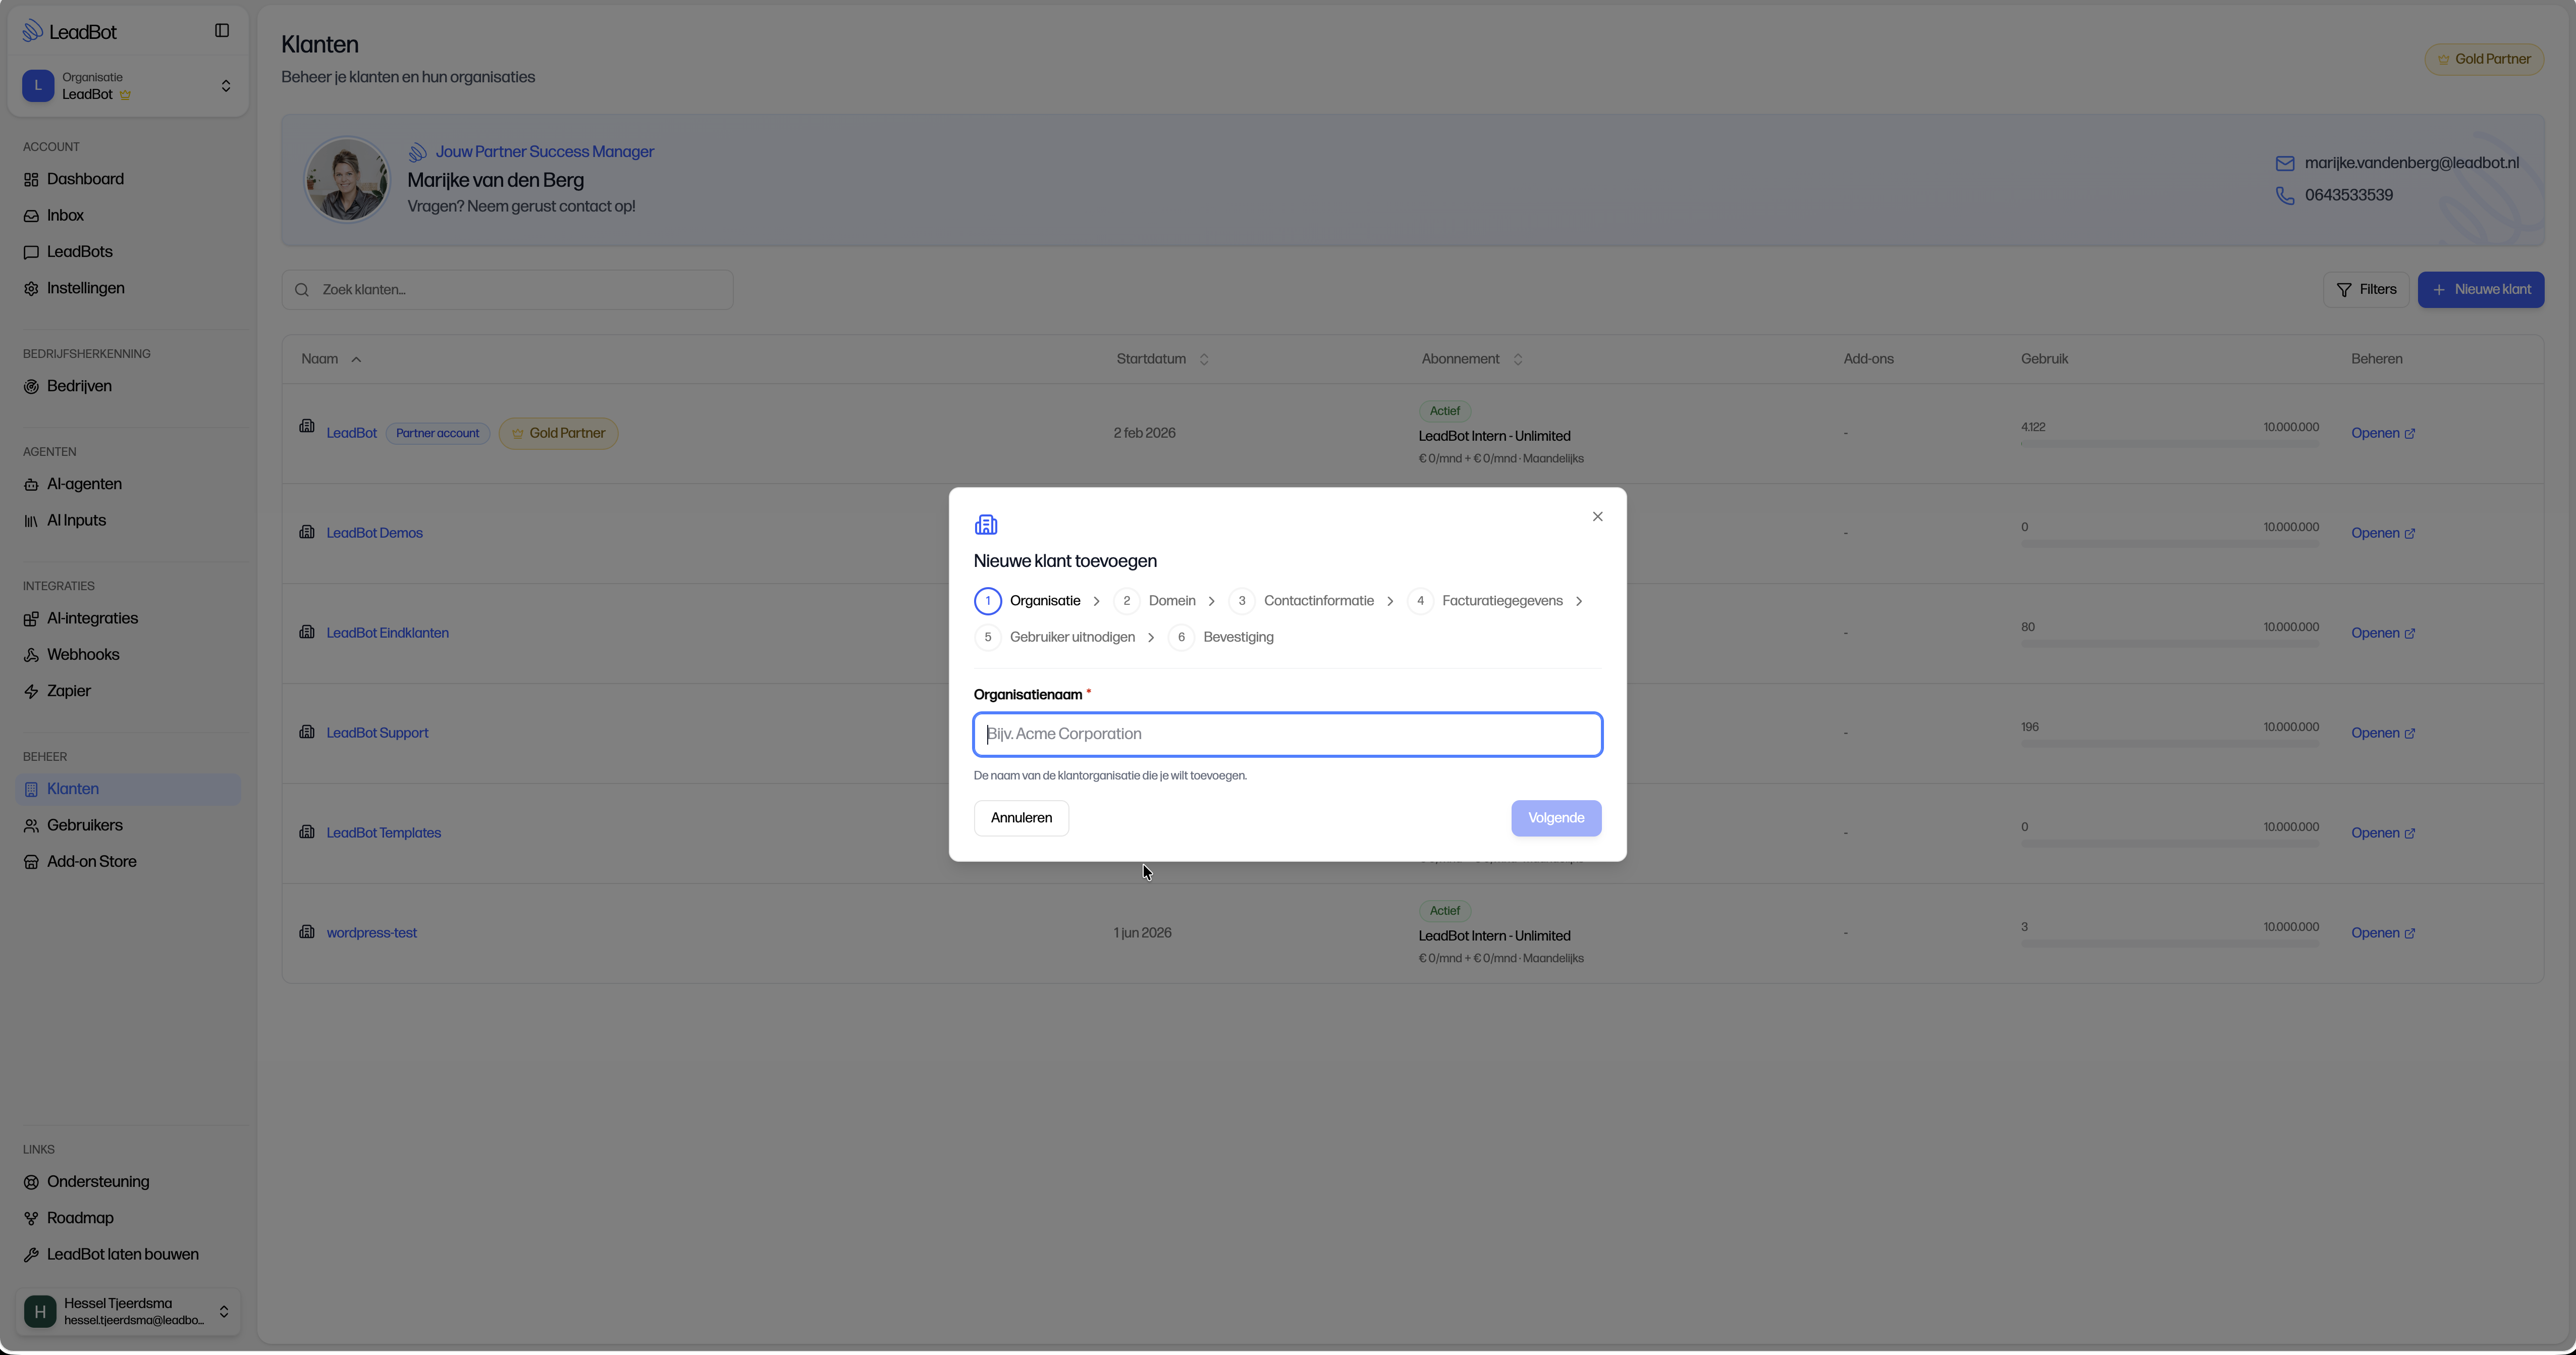Click the Add-on Store shop icon

pyautogui.click(x=31, y=862)
